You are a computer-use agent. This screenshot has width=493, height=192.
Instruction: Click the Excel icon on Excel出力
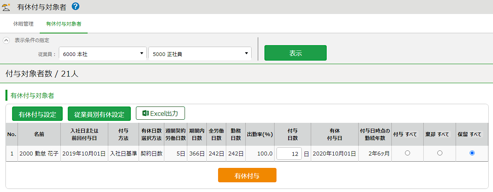click(146, 113)
